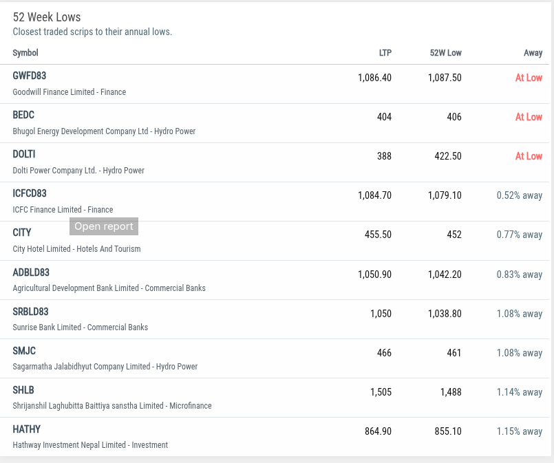Click SMJC 52W low value 461

[454, 353]
